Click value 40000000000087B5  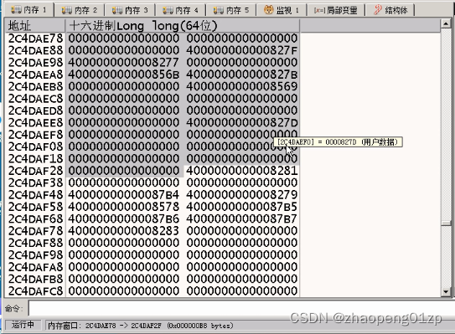(242, 207)
